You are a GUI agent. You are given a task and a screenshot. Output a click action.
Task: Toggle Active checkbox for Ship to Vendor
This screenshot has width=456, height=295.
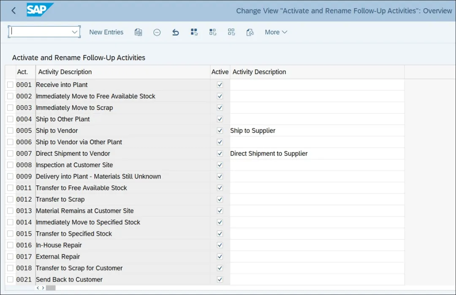(x=220, y=130)
